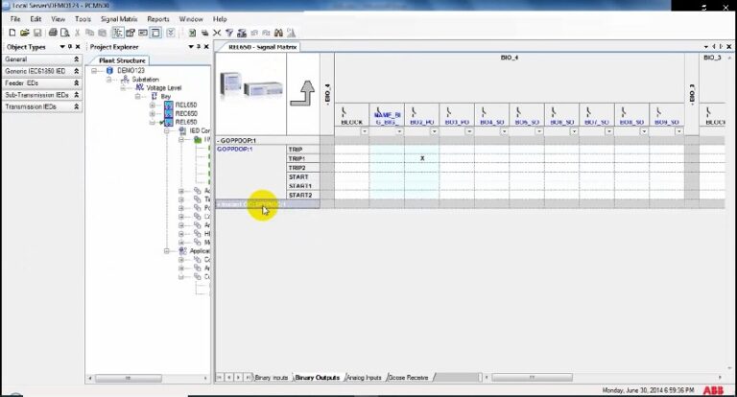Collapse the Feeder IEDs section
The width and height of the screenshot is (737, 397).
pos(76,82)
